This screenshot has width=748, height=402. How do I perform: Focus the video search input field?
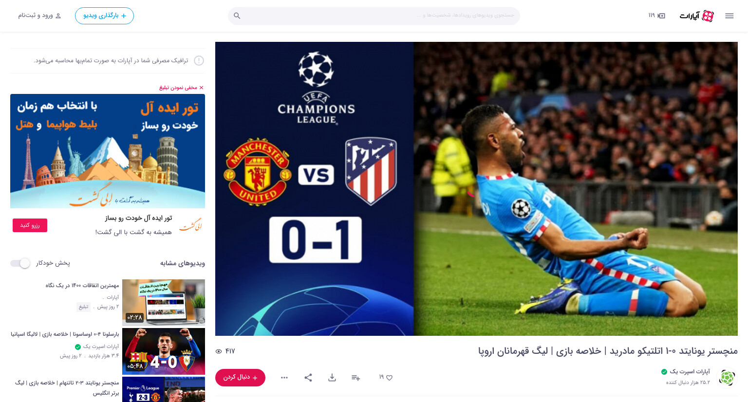point(374,16)
